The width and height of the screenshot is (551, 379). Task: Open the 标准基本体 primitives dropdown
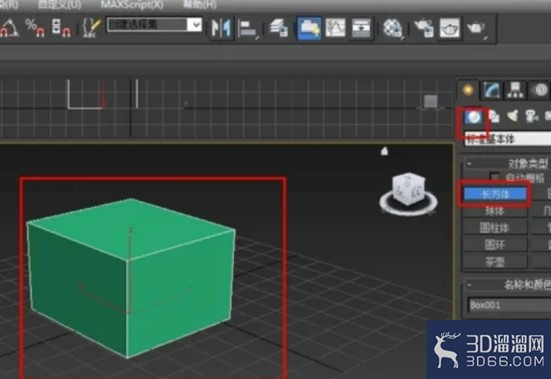[508, 138]
